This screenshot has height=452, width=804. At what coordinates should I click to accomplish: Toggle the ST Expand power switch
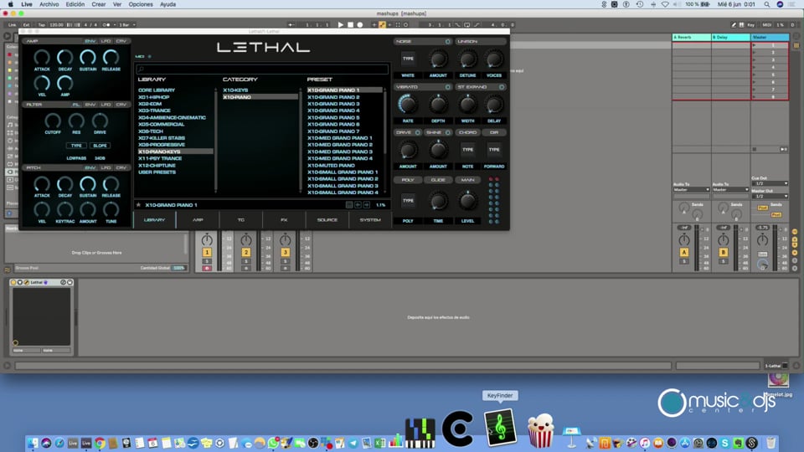(x=502, y=87)
